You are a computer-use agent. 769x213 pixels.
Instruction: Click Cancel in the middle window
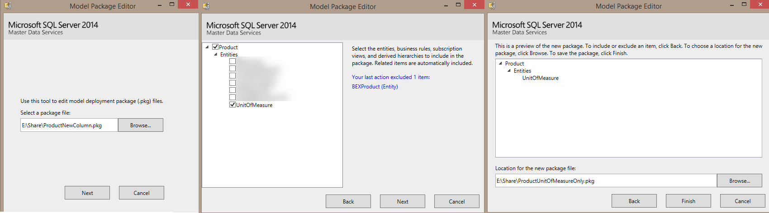tap(457, 201)
